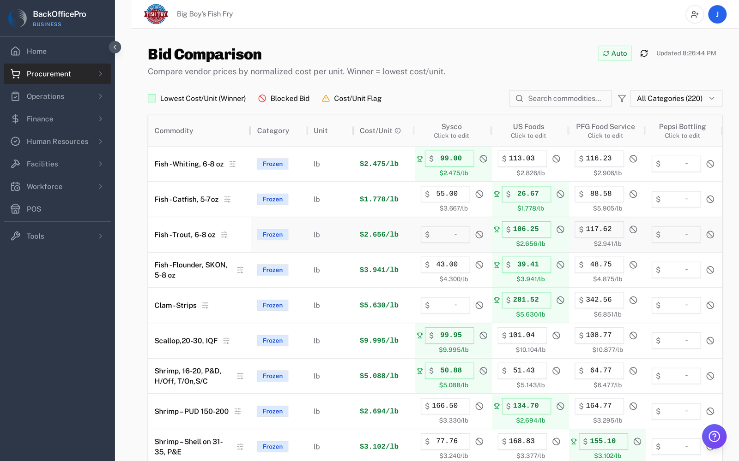Click Lowest Cost/Unit winner green swatch
The height and width of the screenshot is (461, 739).
coord(151,99)
